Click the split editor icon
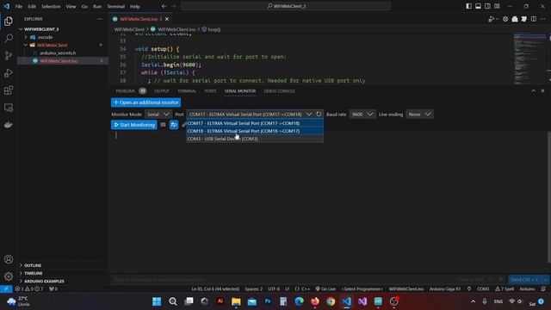 [x=534, y=19]
